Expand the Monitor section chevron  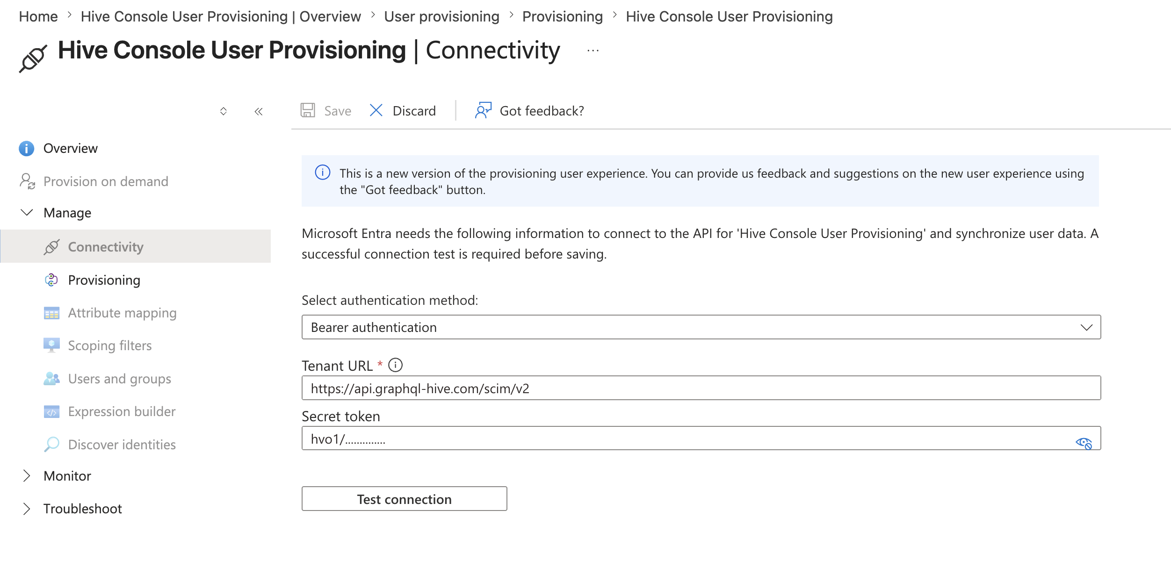pos(27,476)
